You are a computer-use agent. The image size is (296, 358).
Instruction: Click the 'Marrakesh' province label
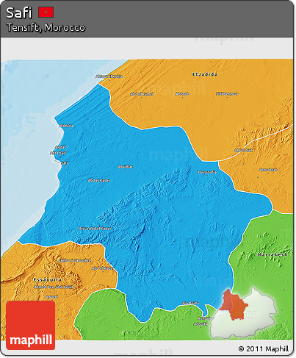pyautogui.click(x=272, y=254)
